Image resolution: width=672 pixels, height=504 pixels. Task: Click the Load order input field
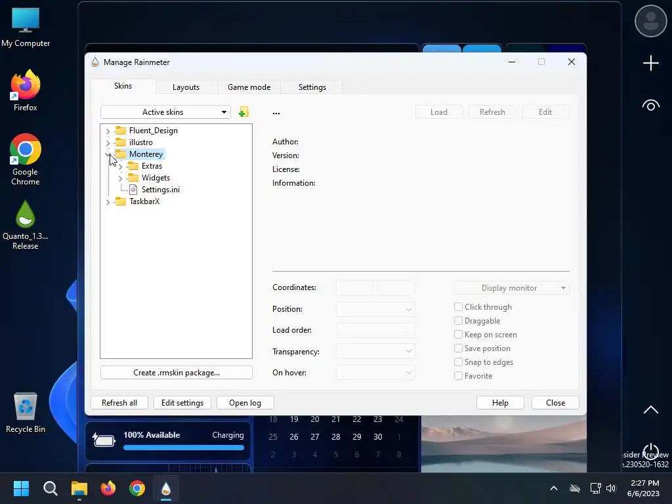[375, 330]
